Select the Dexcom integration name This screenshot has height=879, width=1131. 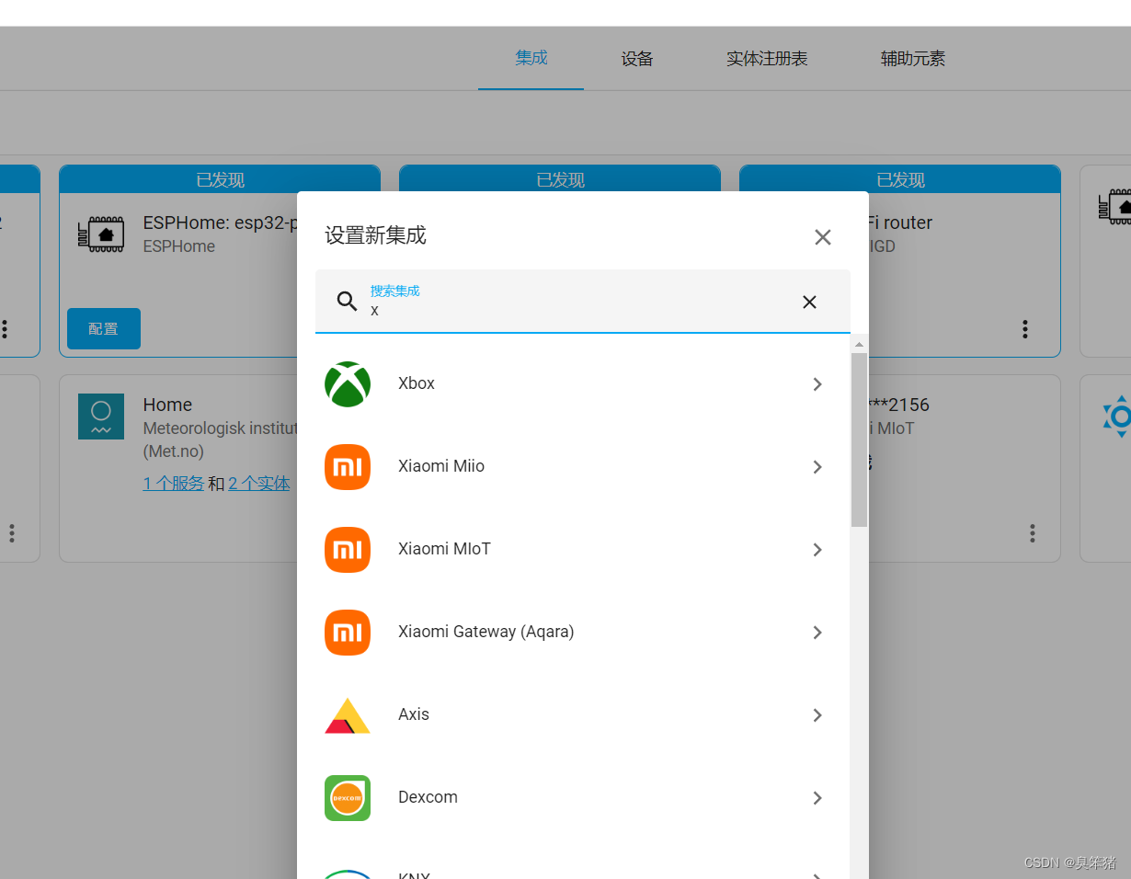pos(428,797)
